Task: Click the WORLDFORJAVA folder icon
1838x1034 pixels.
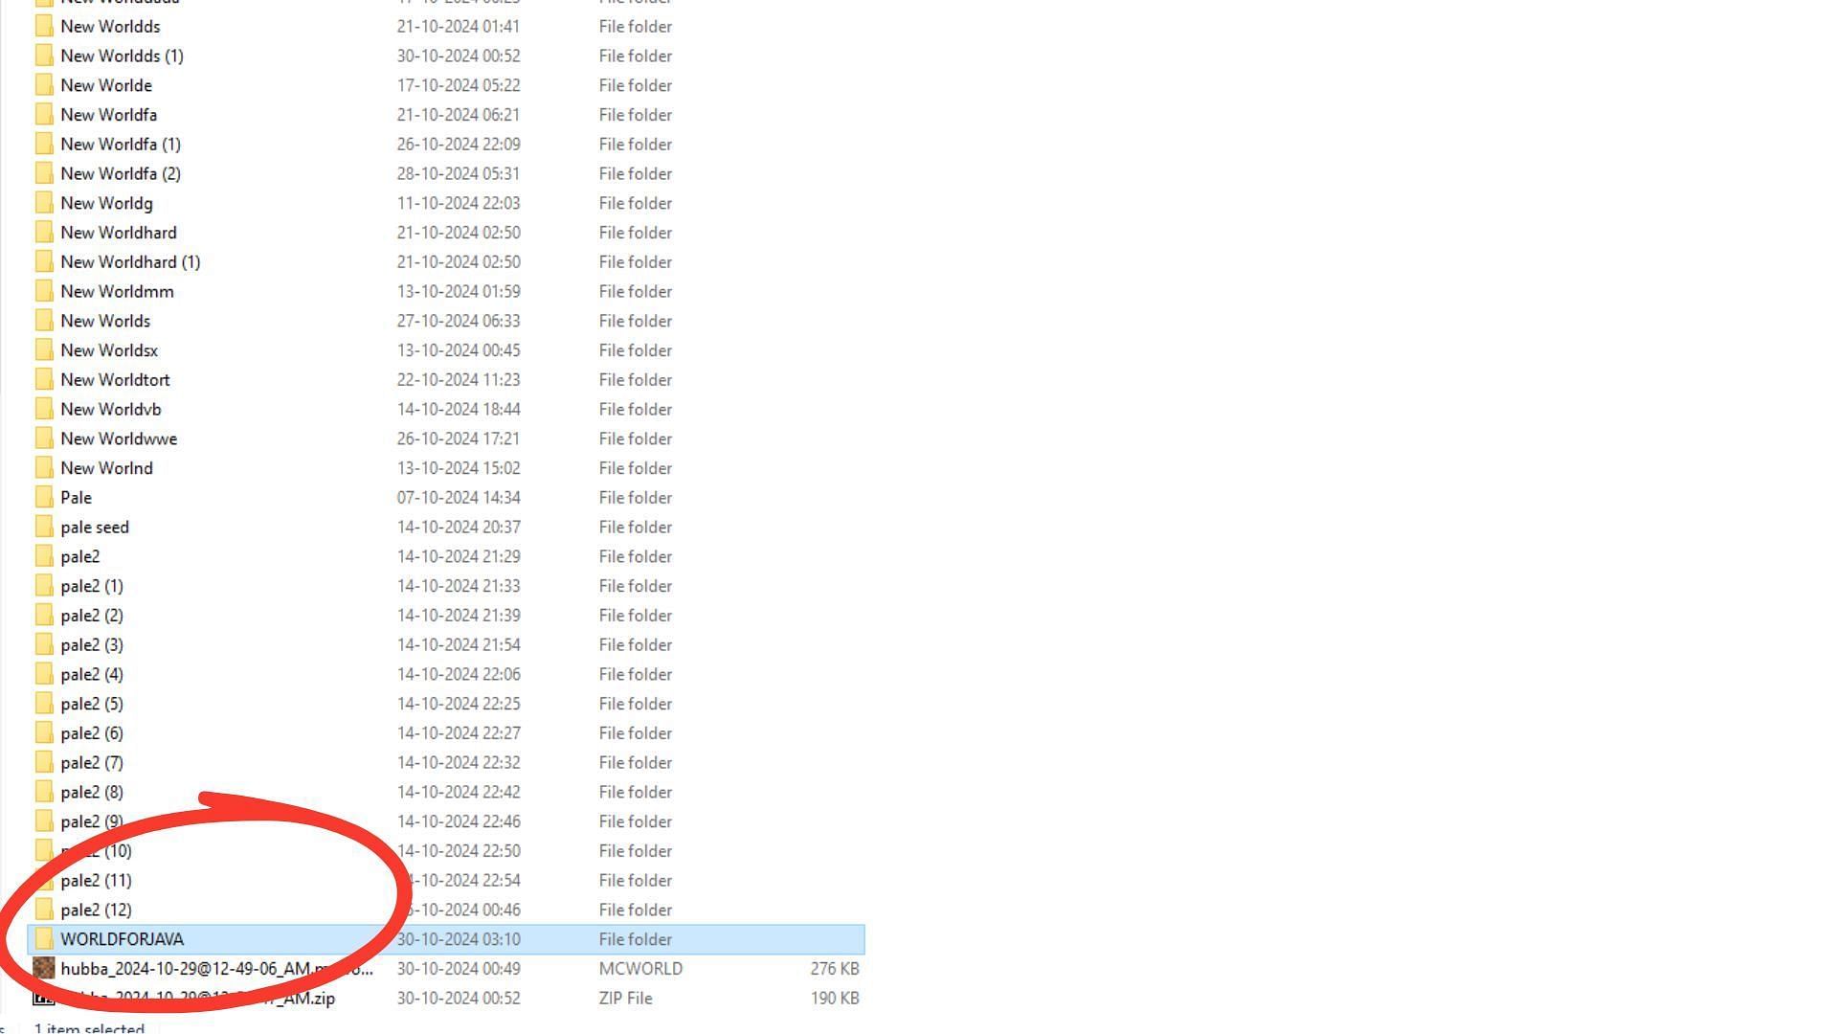Action: (44, 939)
